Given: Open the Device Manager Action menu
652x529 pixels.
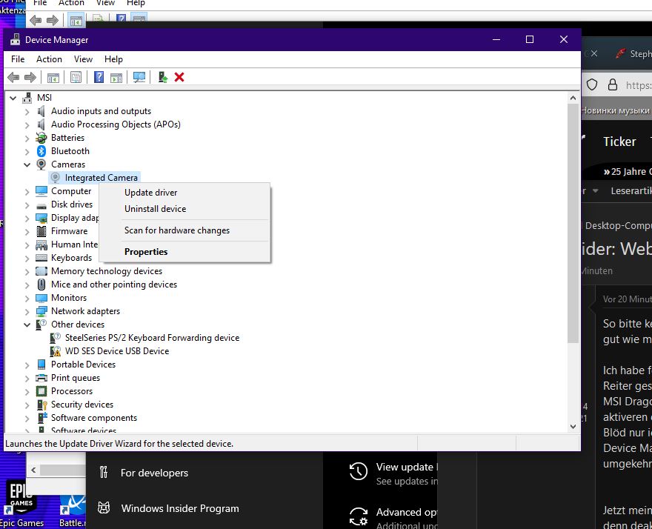Looking at the screenshot, I should (49, 59).
